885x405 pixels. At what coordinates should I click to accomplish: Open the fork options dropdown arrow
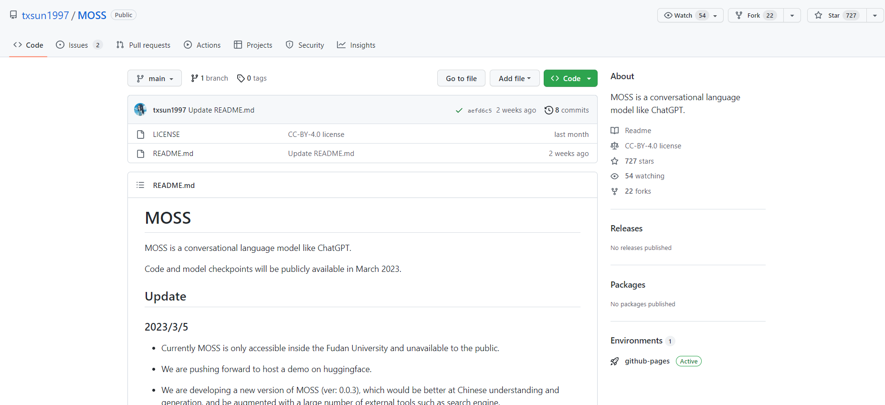[792, 15]
